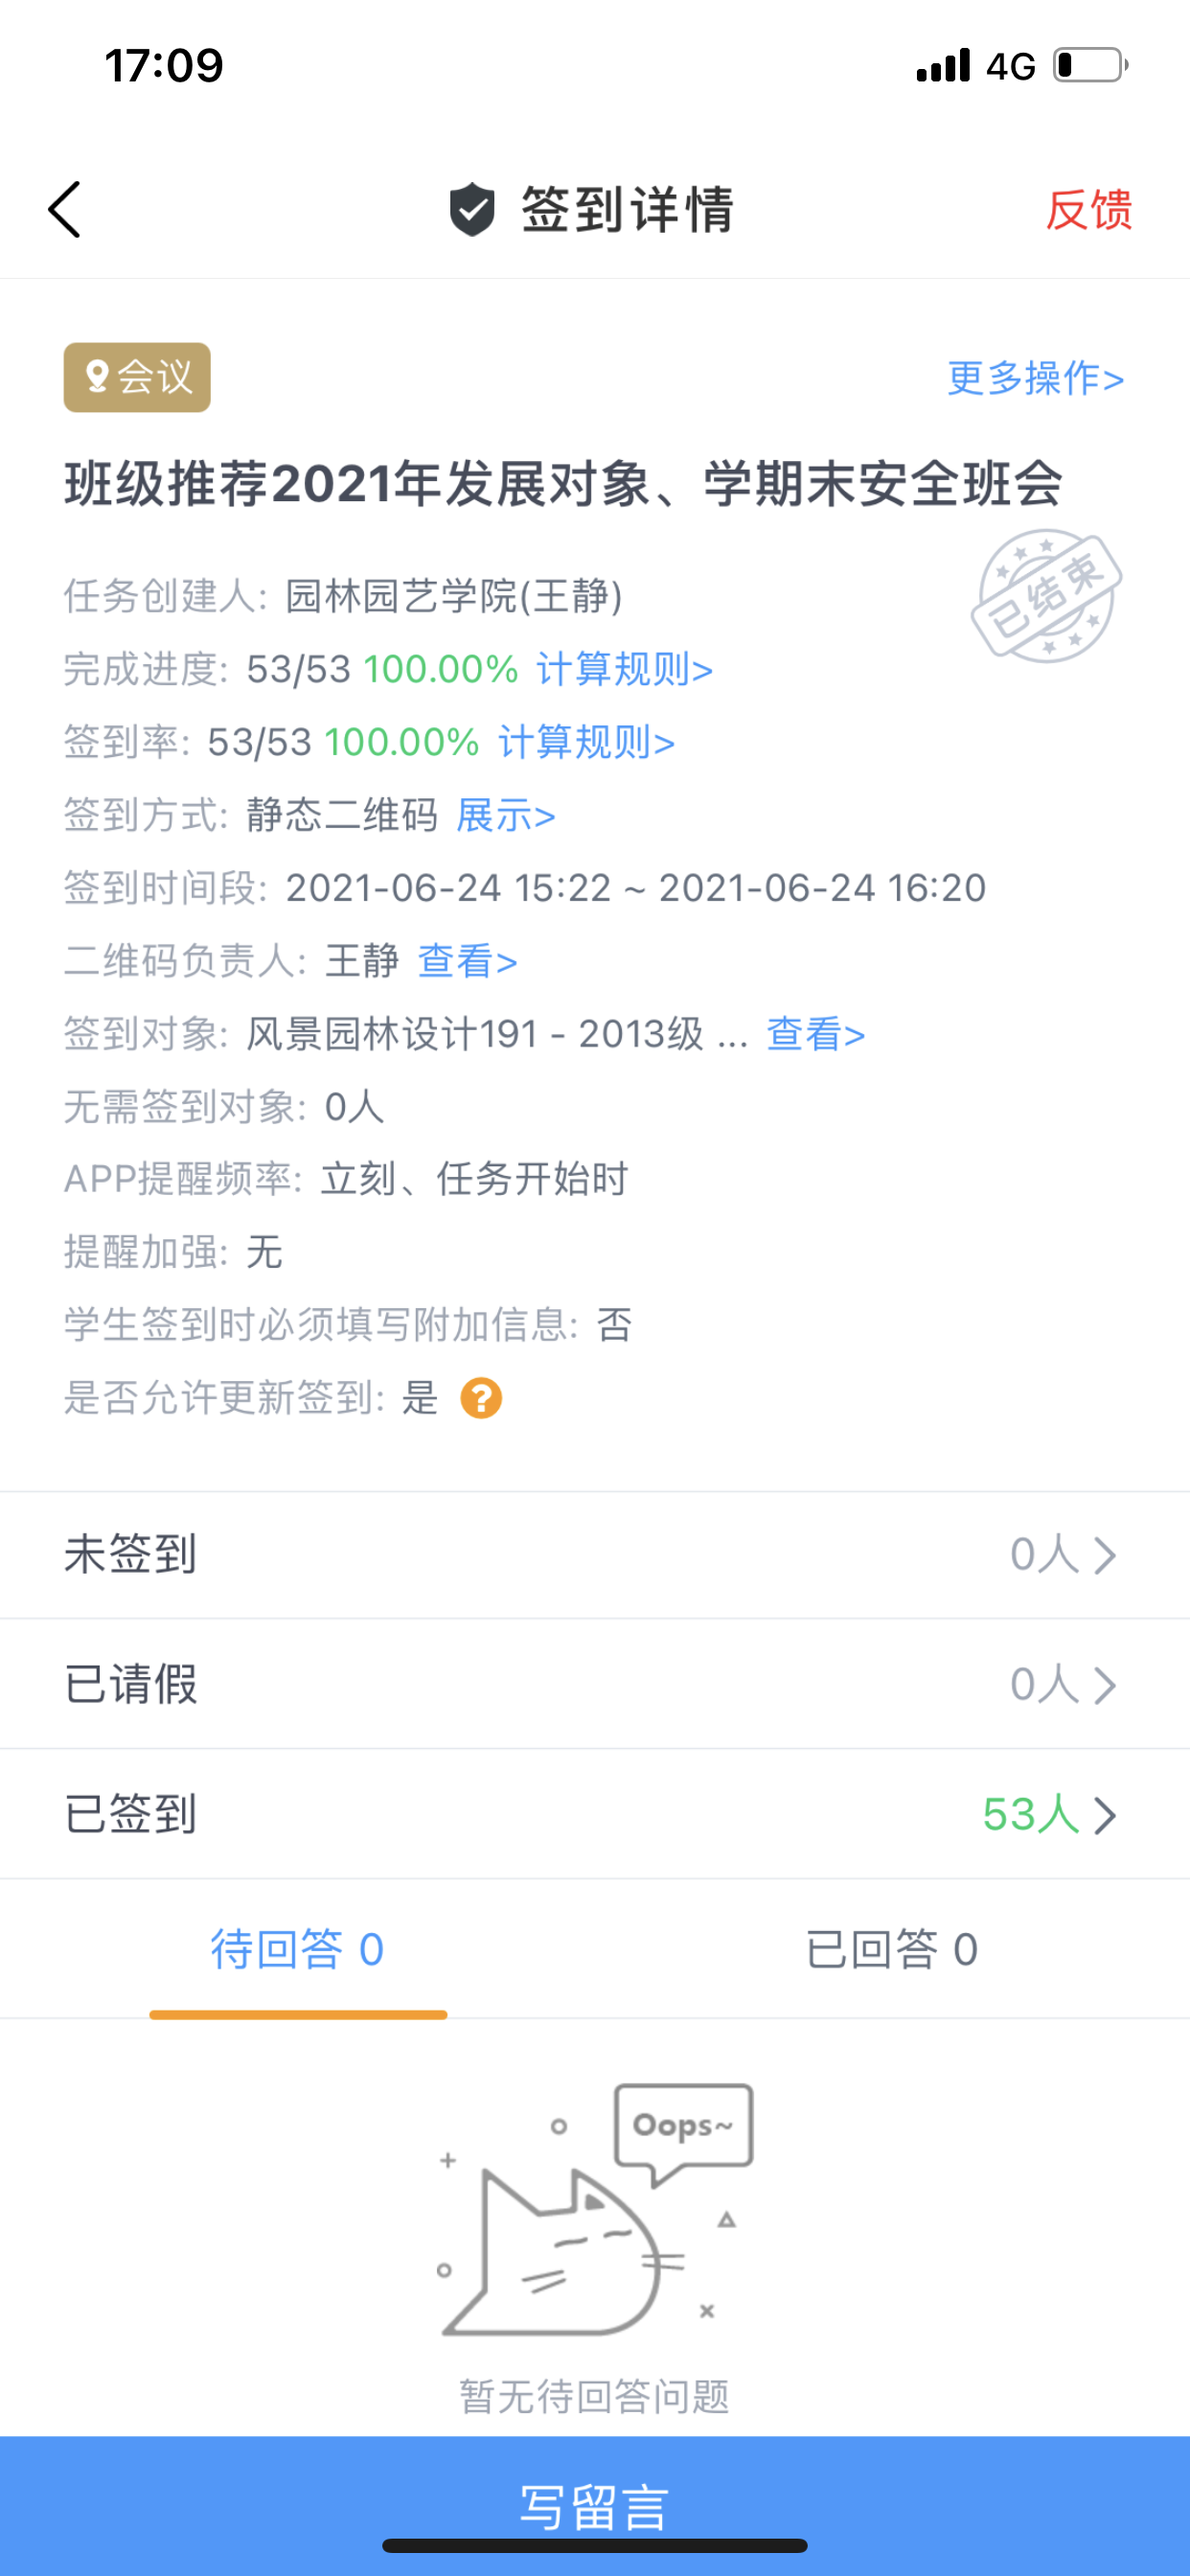Tap the 已结束 stamp icon

tap(1046, 596)
